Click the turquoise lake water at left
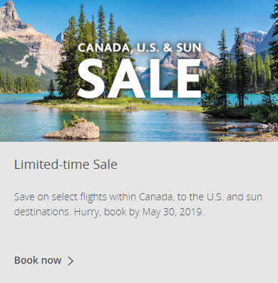This screenshot has width=278, height=283. point(24,119)
